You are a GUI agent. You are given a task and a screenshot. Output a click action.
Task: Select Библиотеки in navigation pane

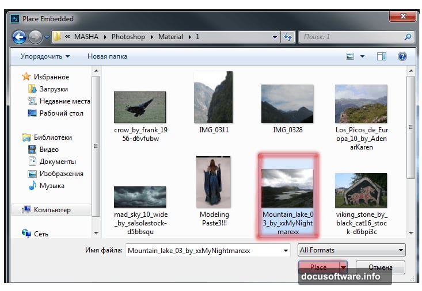pyautogui.click(x=53, y=137)
